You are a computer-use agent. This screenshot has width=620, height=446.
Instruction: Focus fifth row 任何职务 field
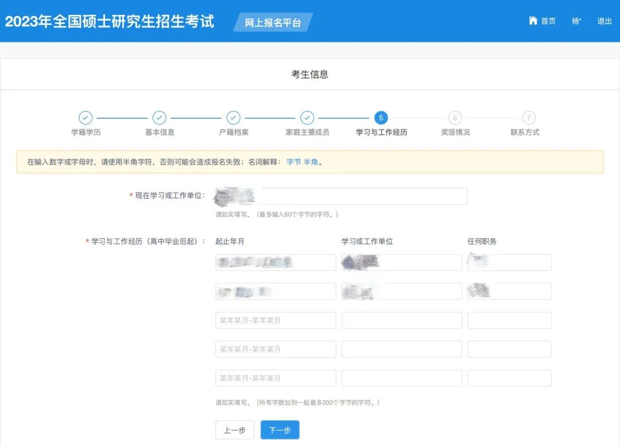510,378
